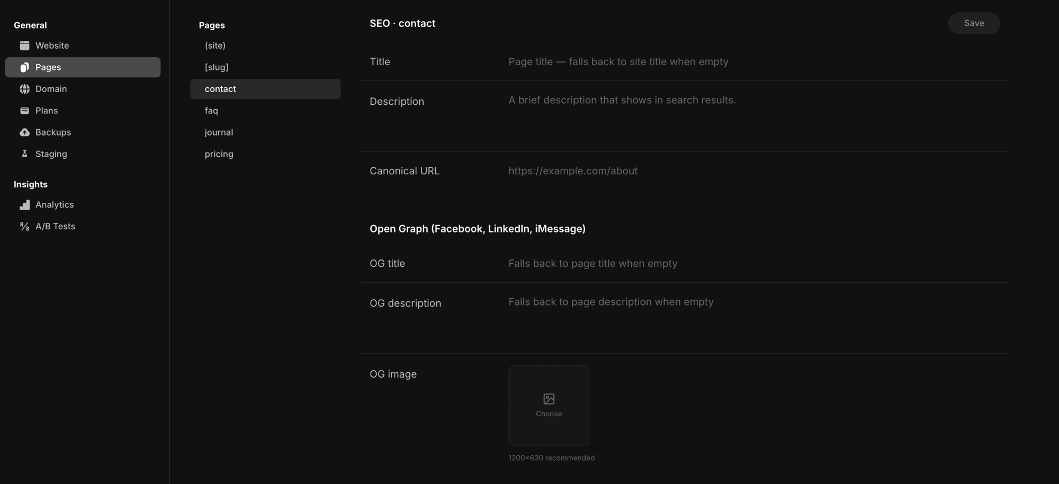Click the Plans card icon
This screenshot has width=1059, height=484.
click(24, 111)
